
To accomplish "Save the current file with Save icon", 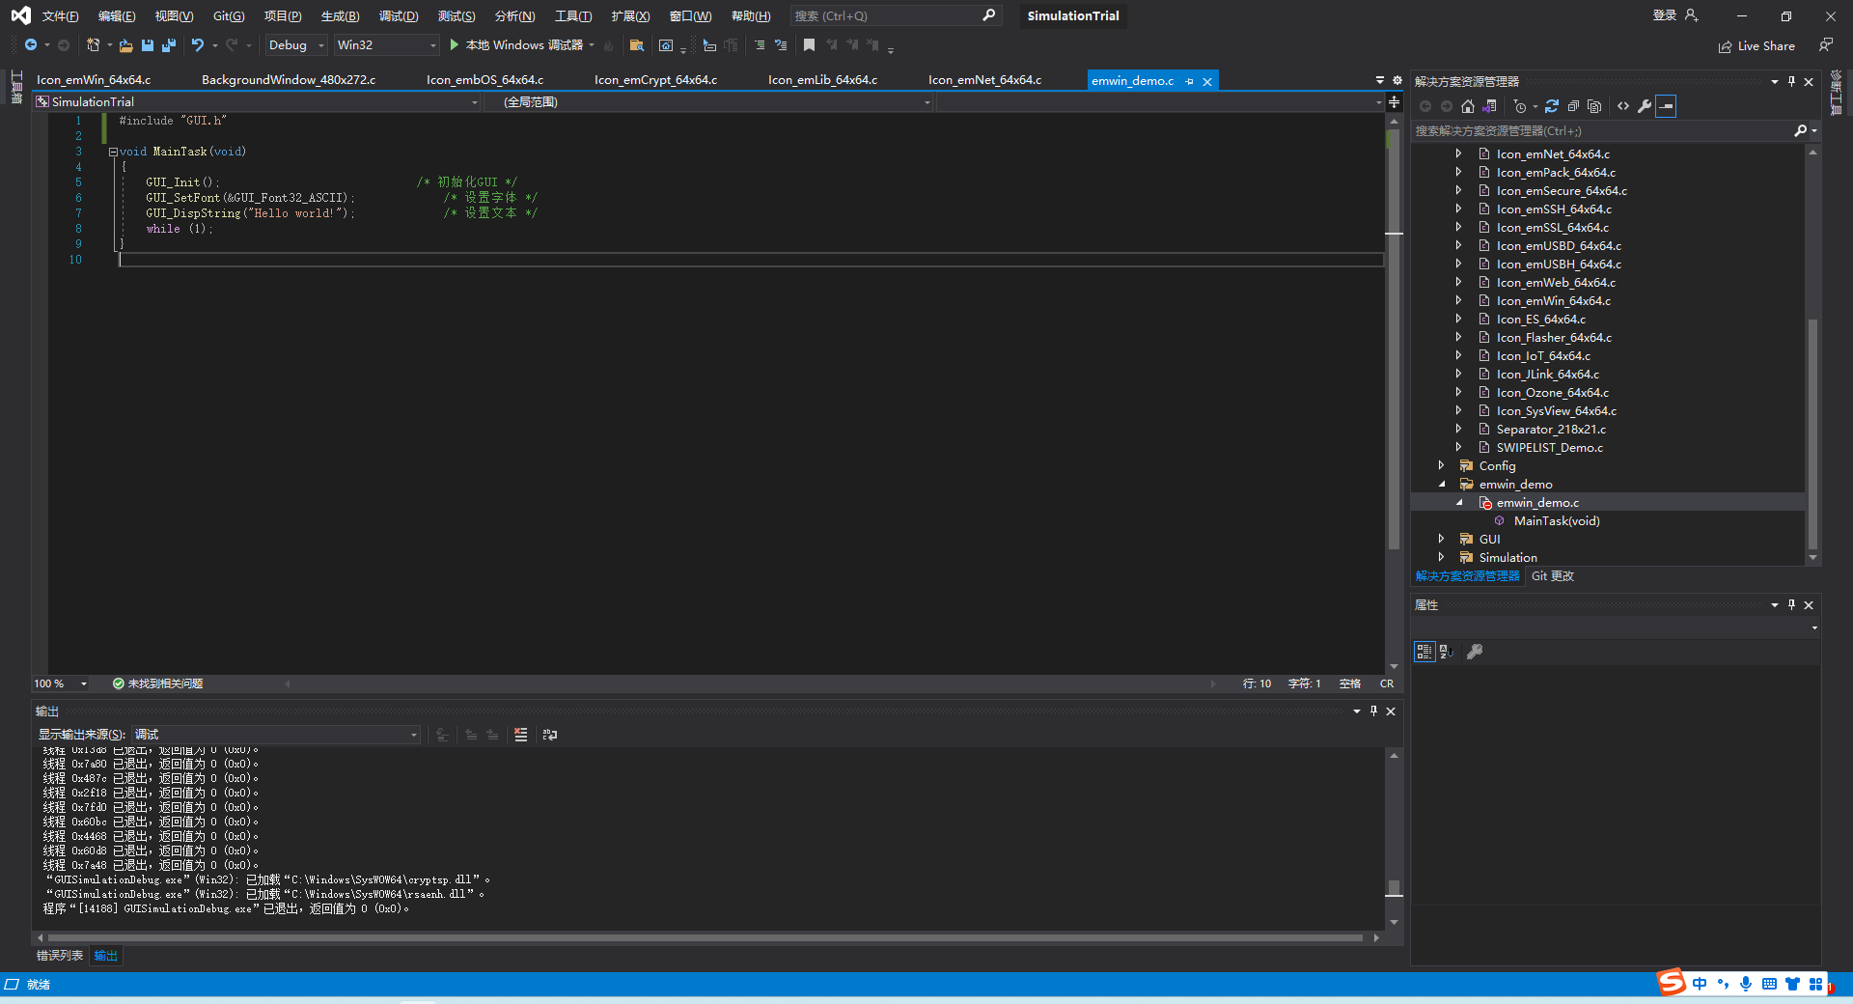I will (148, 45).
